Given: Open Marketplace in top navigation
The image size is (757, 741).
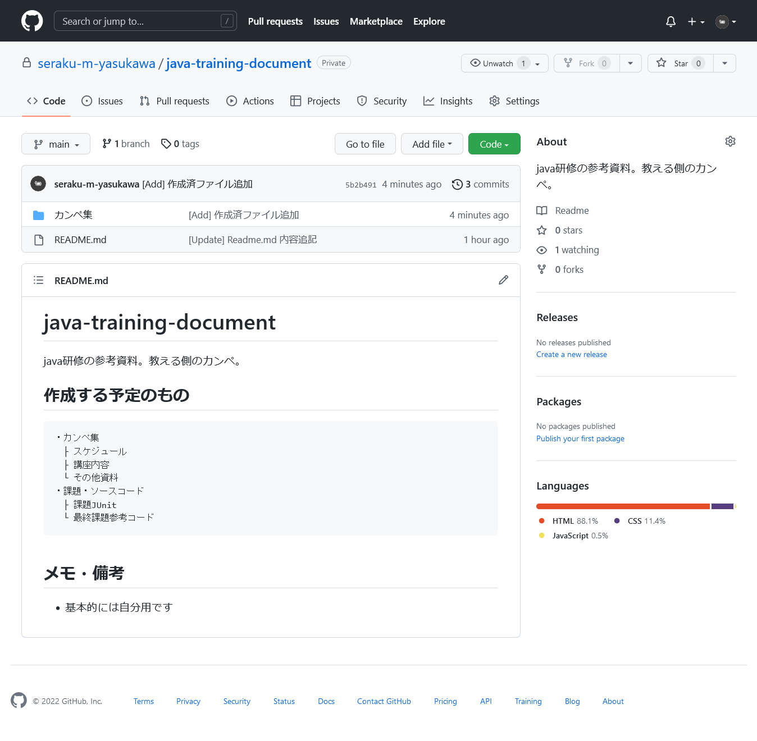Looking at the screenshot, I should click(x=376, y=21).
